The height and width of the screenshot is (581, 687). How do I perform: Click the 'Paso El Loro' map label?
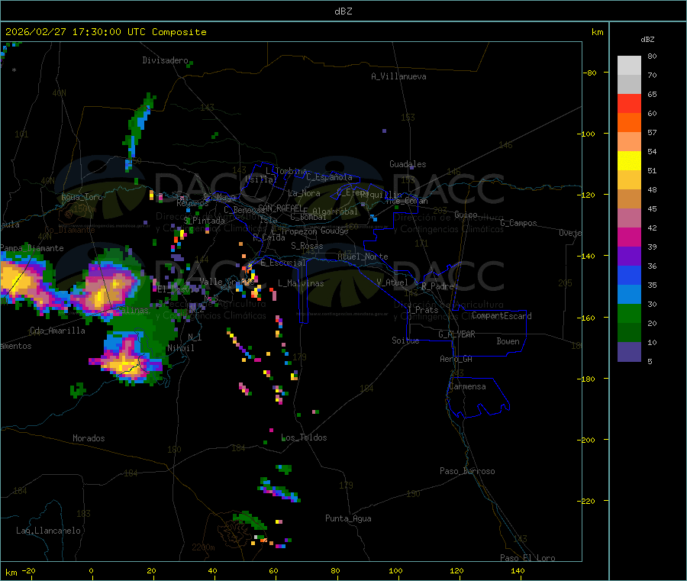pos(527,558)
